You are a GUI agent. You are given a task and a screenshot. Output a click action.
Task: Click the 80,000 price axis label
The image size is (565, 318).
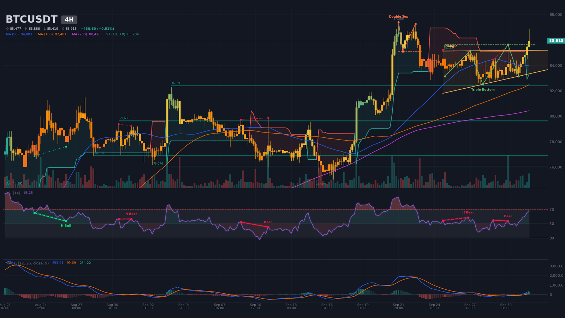(x=556, y=116)
